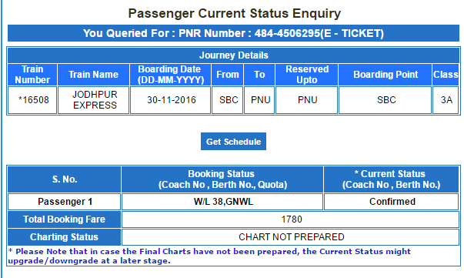Click the From station SBC cell
The width and height of the screenshot is (464, 278).
click(x=227, y=100)
